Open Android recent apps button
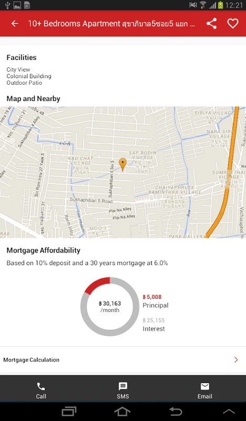 coord(69,412)
